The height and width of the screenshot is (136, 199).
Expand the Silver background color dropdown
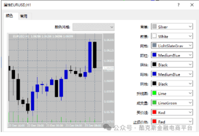(x=172, y=27)
